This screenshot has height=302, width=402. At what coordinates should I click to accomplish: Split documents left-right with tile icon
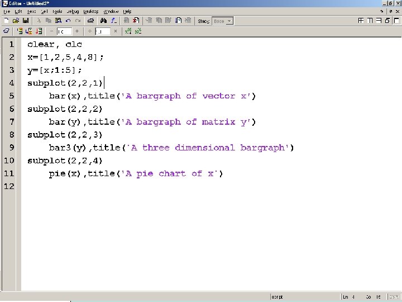pos(370,21)
